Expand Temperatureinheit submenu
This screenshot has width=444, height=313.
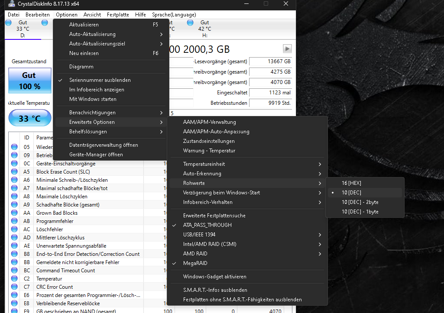248,164
